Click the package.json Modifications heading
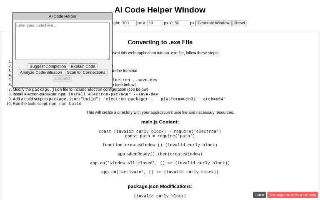The image size is (320, 200). coord(160,186)
